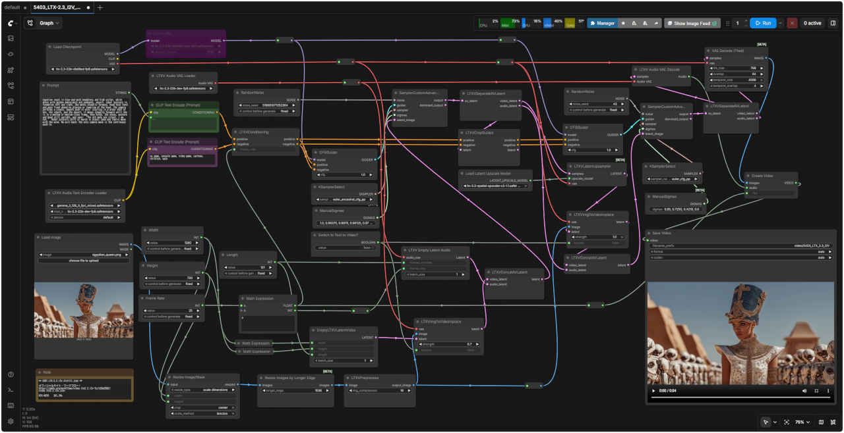Open more options on the video player
844x433 pixels.
828,391
